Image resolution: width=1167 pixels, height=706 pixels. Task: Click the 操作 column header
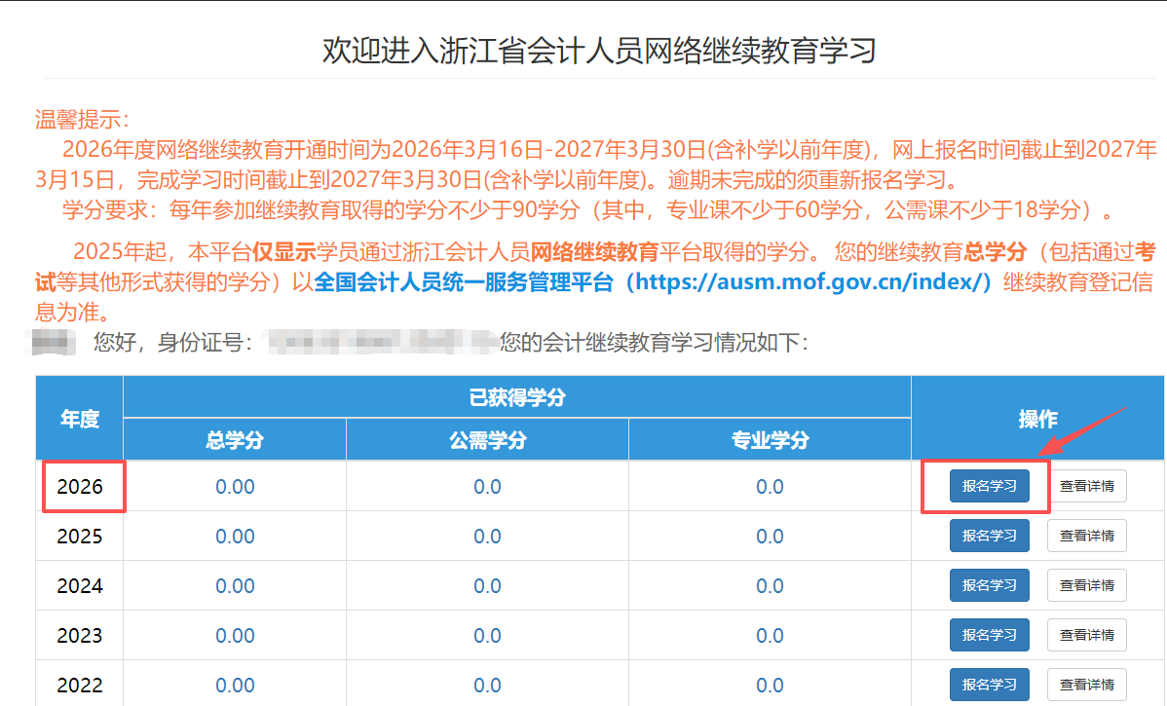pyautogui.click(x=1037, y=417)
